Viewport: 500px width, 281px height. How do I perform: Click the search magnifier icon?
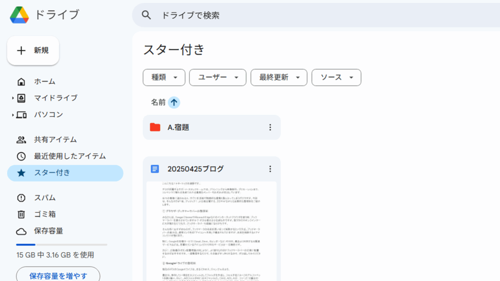pos(146,15)
